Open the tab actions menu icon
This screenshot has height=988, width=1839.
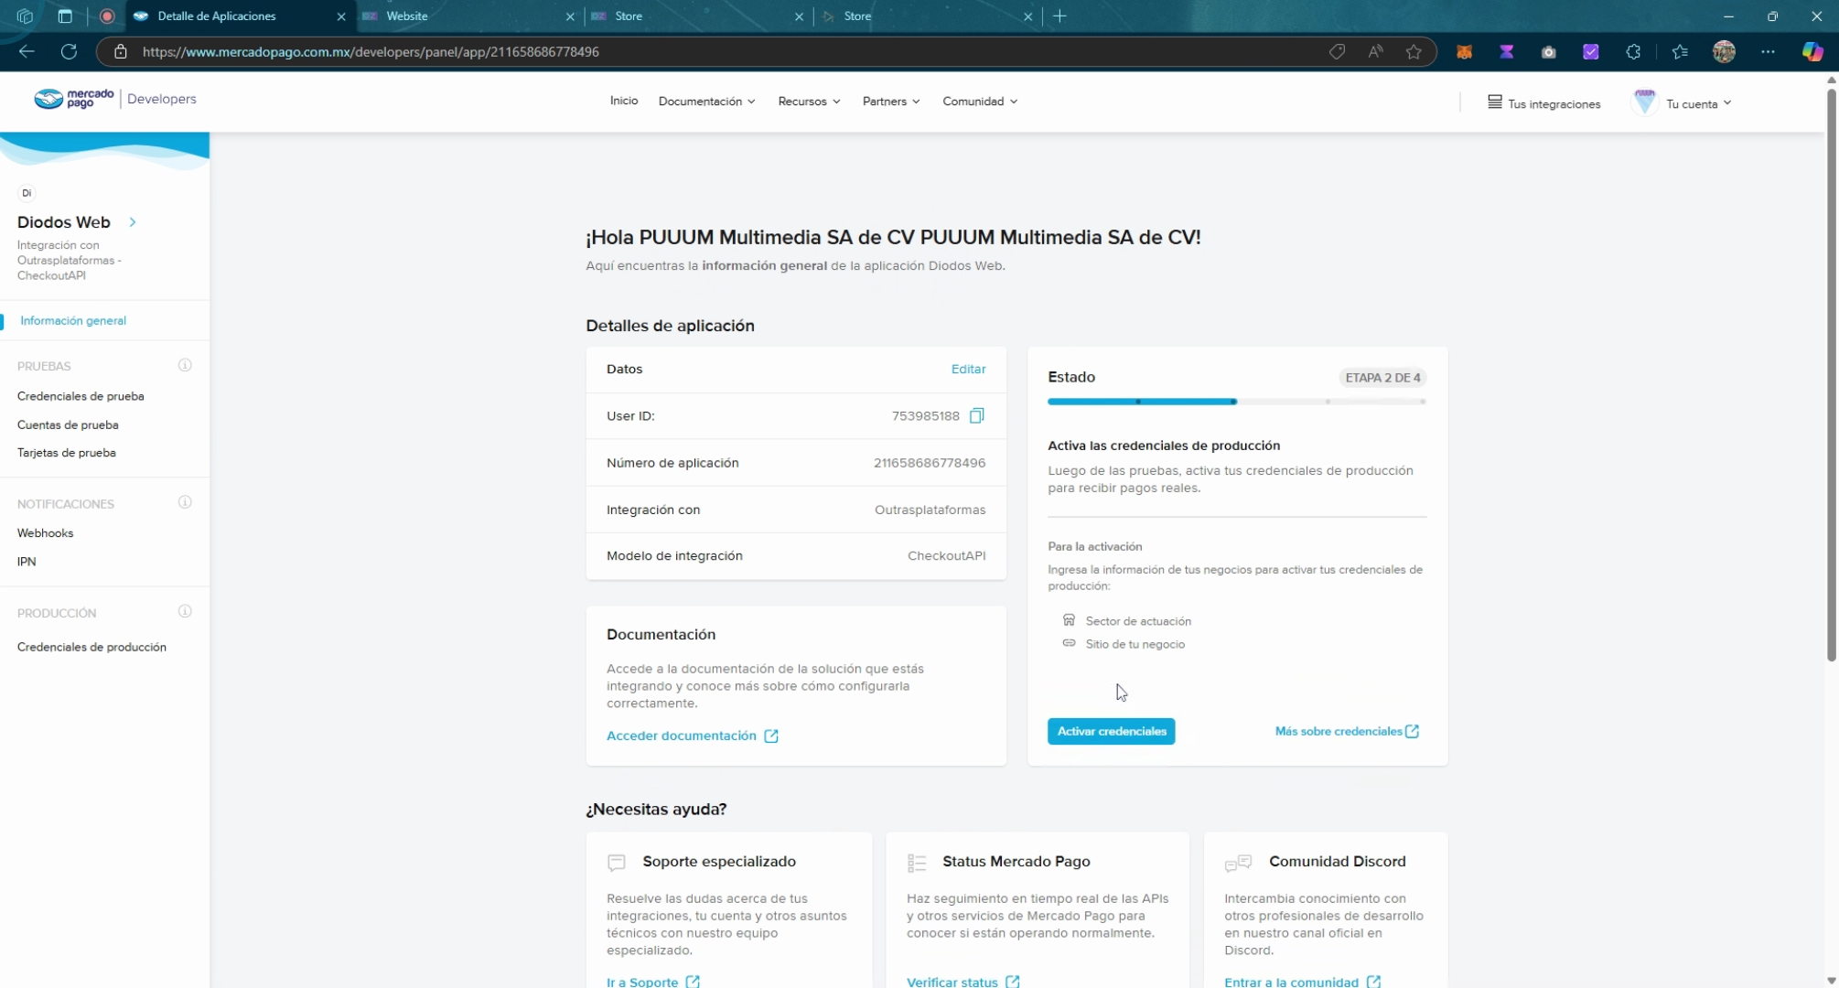(x=65, y=16)
